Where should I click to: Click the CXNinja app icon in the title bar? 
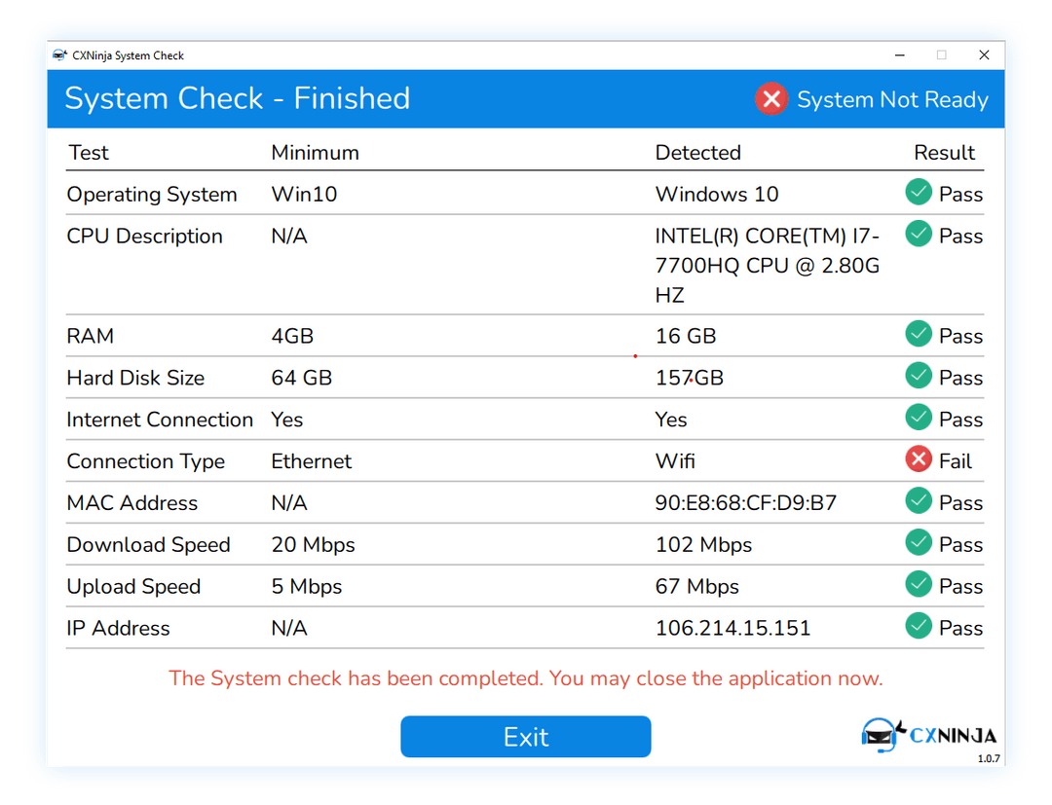point(60,55)
